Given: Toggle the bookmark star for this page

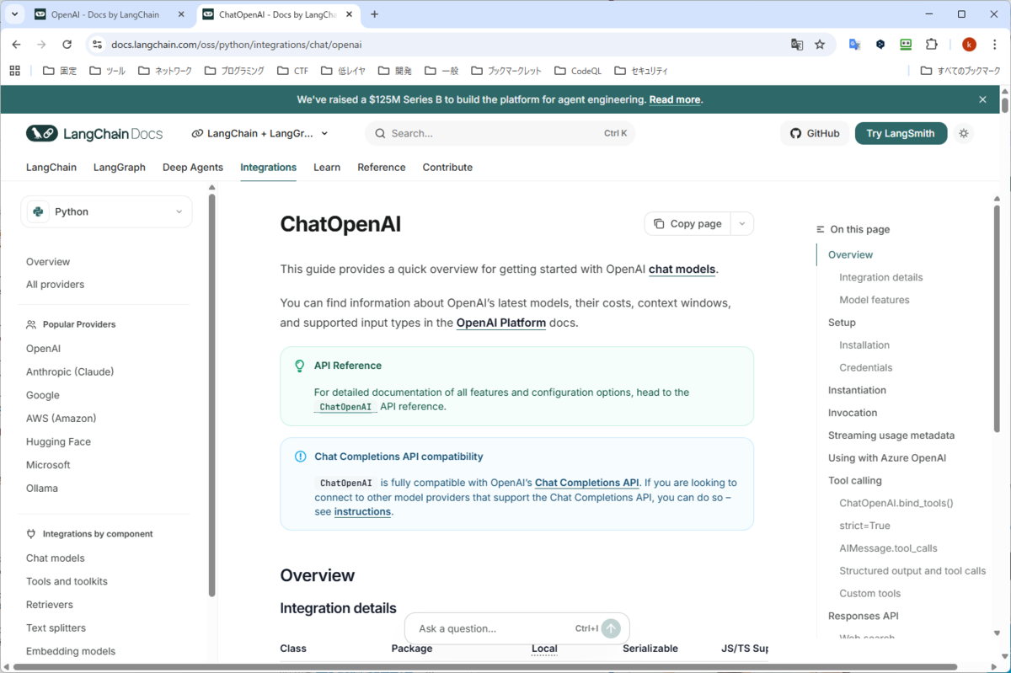Looking at the screenshot, I should (x=820, y=43).
